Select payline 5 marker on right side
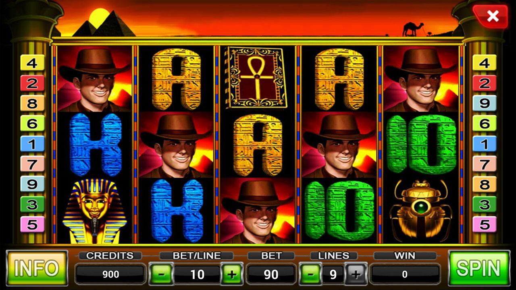Image resolution: width=516 pixels, height=290 pixels. pyautogui.click(x=484, y=224)
